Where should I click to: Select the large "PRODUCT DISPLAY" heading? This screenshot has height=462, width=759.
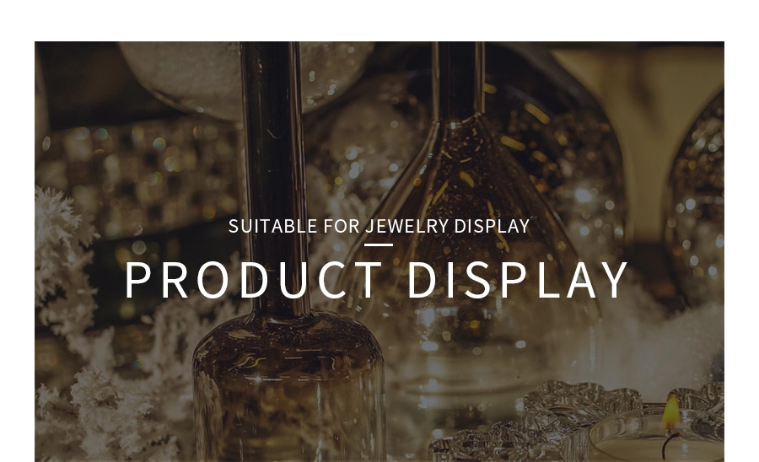pyautogui.click(x=377, y=281)
